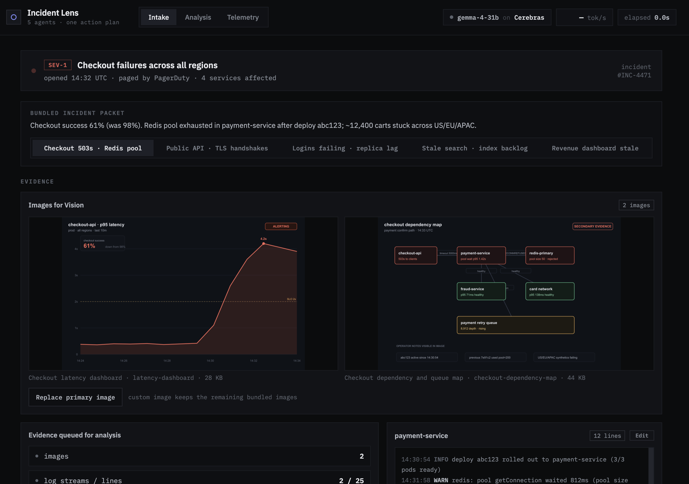
Task: Open the checkout-api p95 latency chart image
Action: tap(183, 293)
